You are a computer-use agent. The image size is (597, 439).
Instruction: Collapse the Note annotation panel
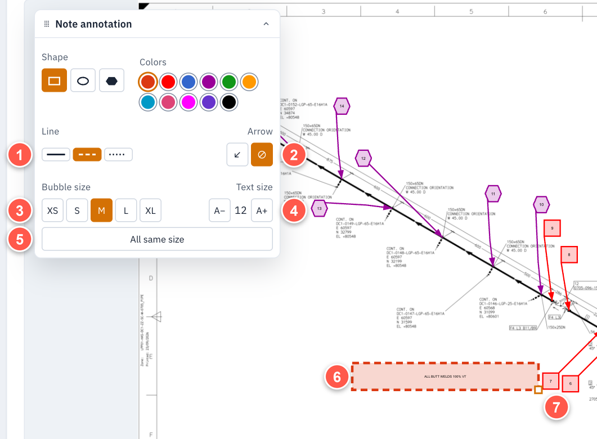[266, 24]
